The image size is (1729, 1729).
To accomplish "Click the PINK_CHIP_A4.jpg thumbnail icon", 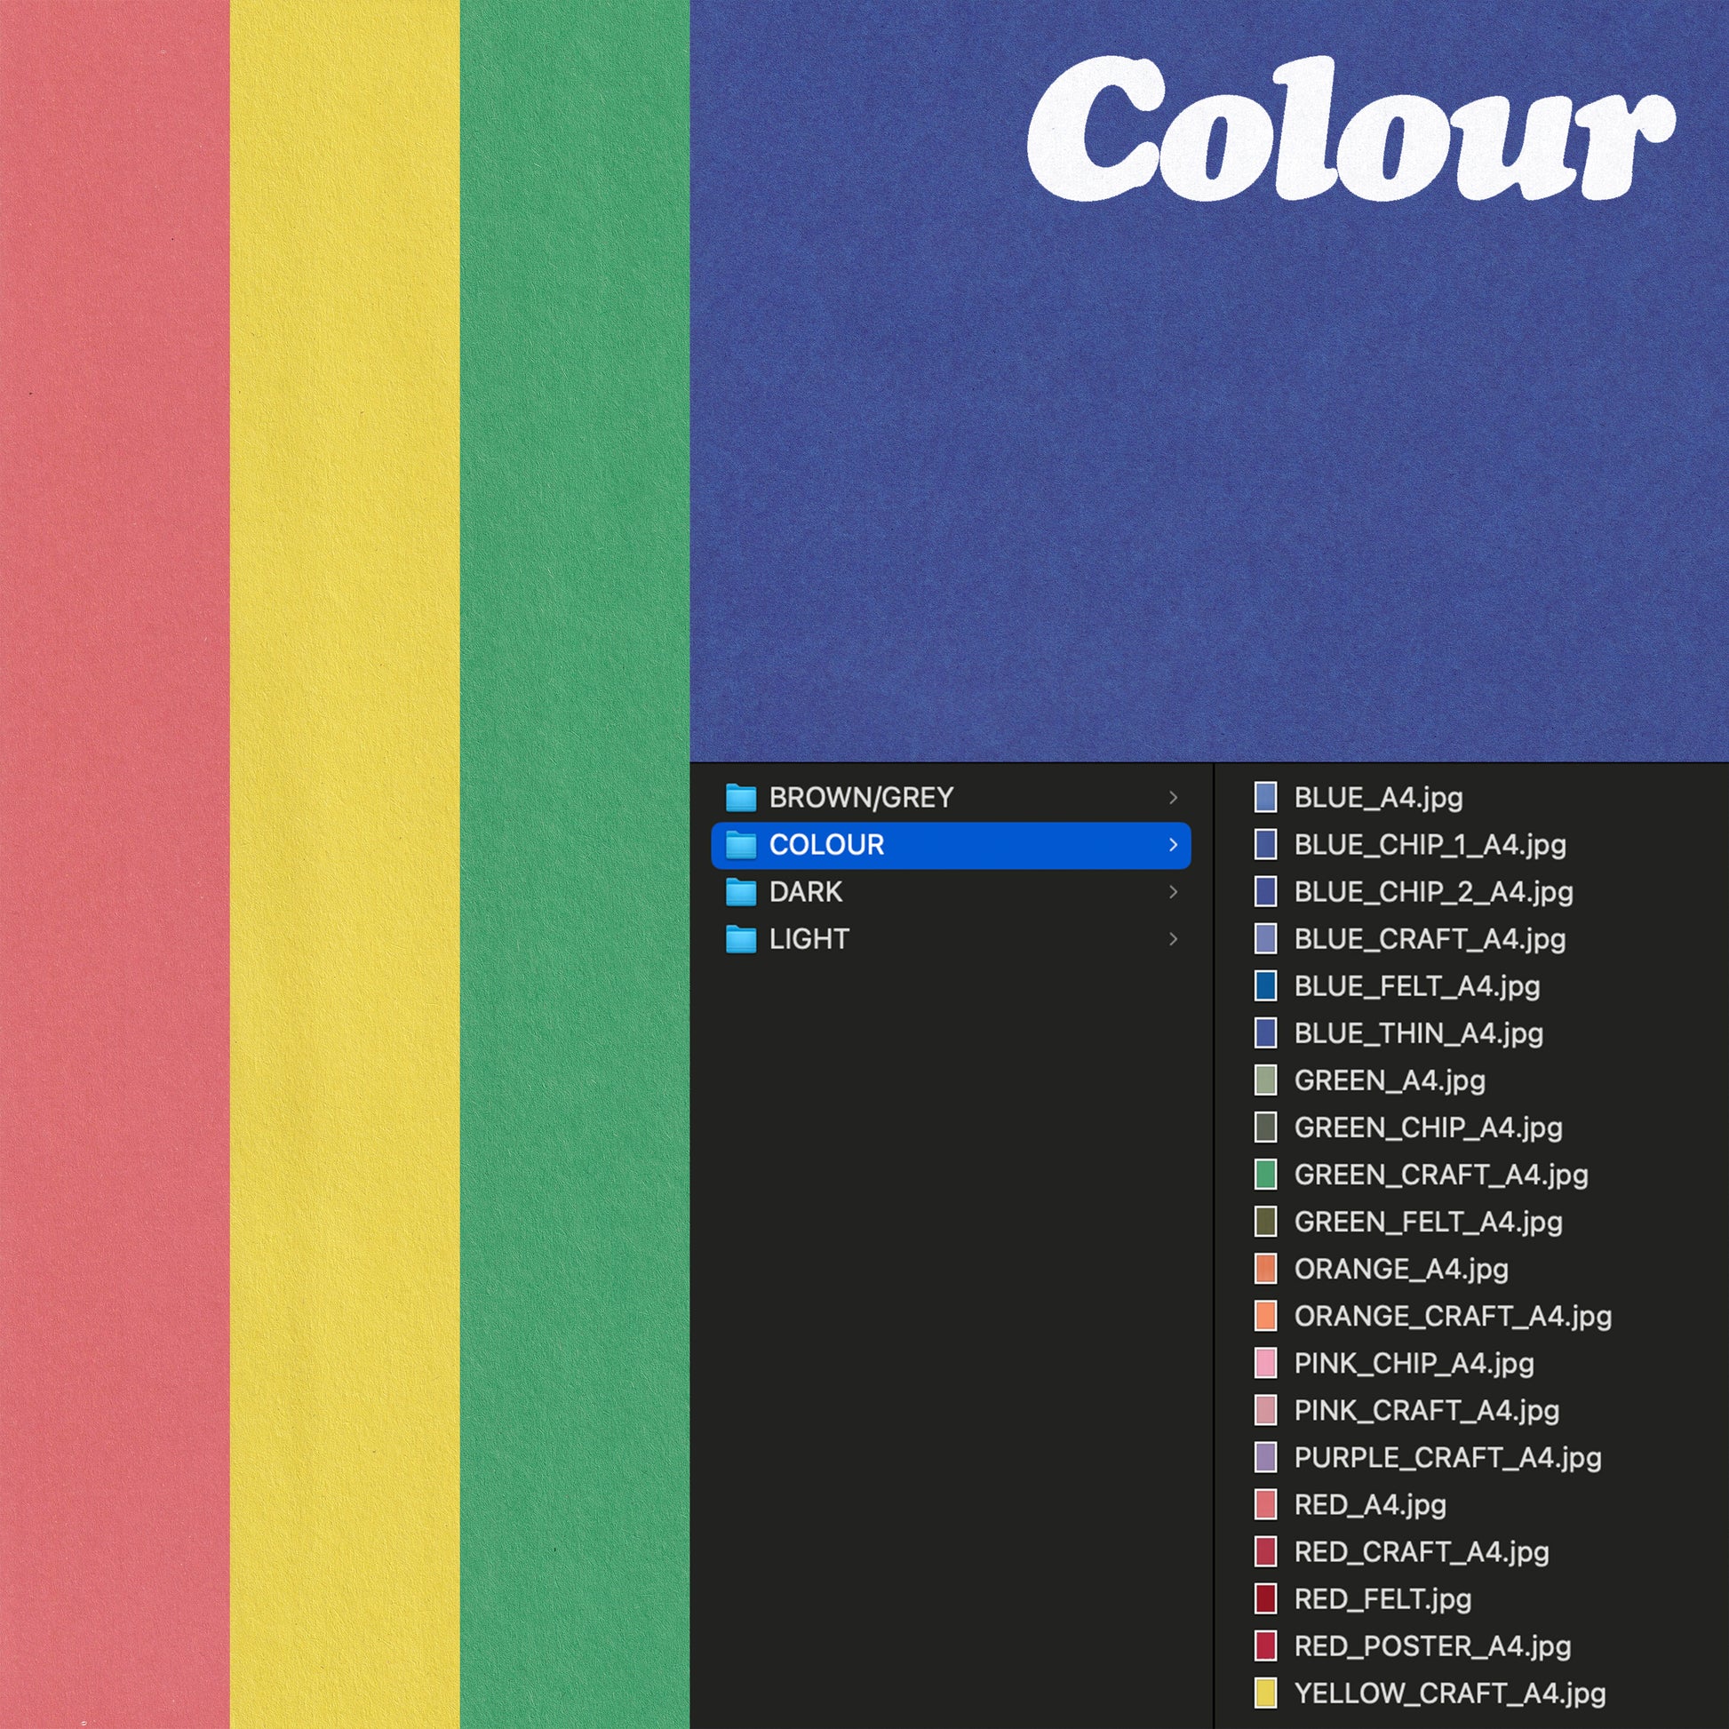I will tap(1265, 1362).
